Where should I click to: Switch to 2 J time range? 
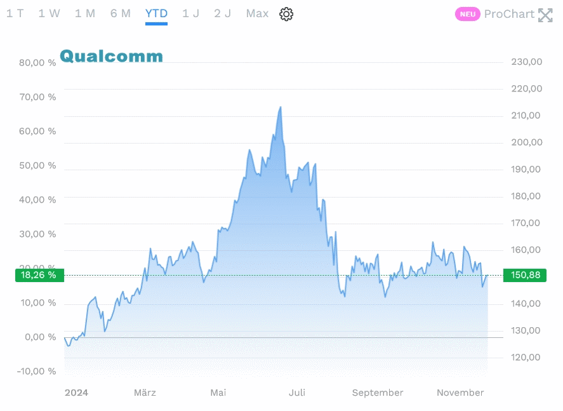[x=222, y=13]
